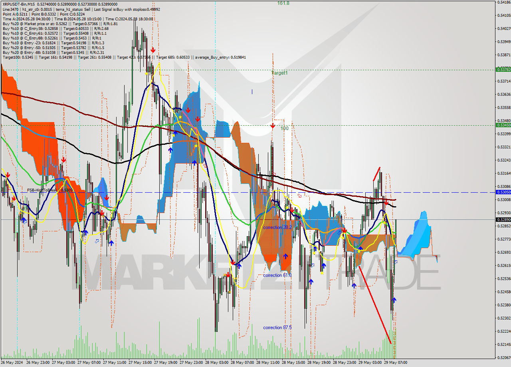Screen dimensions: 511x367
Task: Click the 0.52224 price axis label
Action: (504, 331)
